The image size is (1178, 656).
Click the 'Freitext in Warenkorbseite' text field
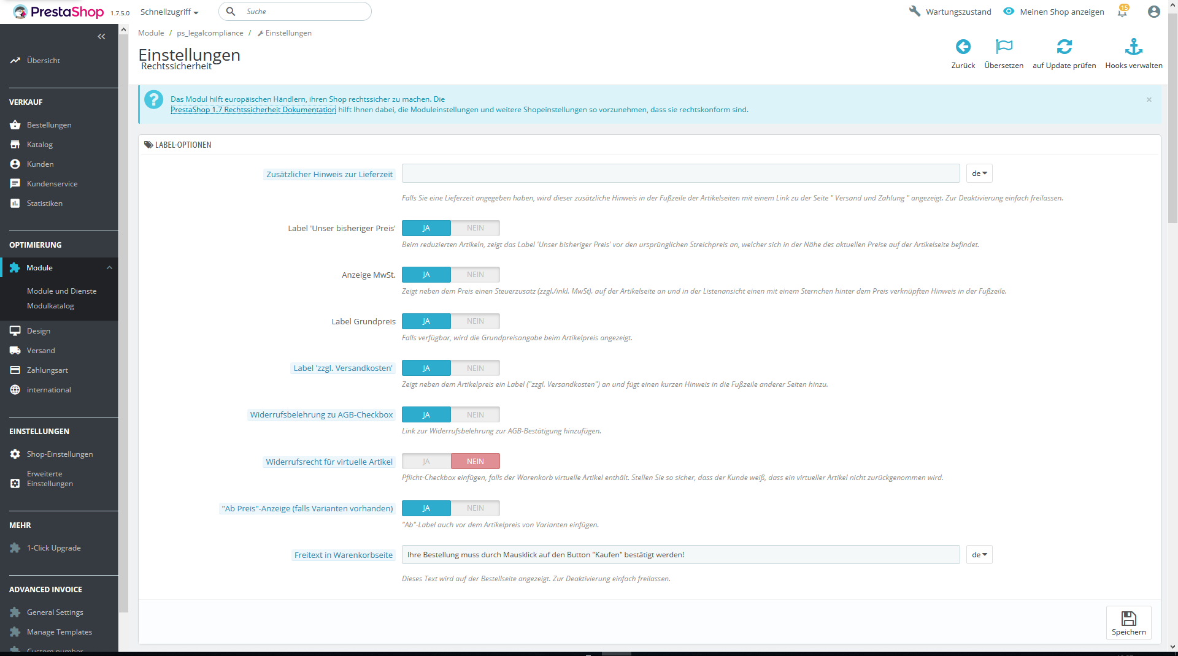680,555
